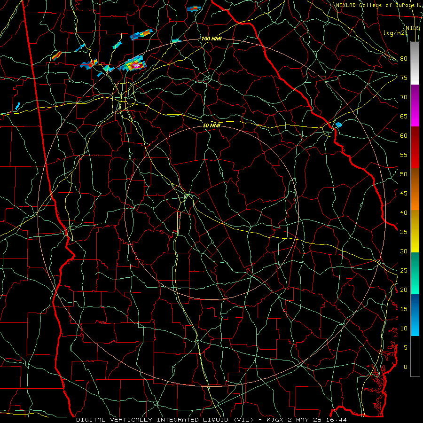Click the DIGITAL VERTICALLY INTEGRATED LIQUID (VIL) title

pos(165,420)
